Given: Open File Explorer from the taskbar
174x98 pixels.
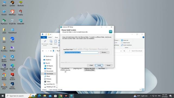Looking at the screenshot, I should [45, 96].
